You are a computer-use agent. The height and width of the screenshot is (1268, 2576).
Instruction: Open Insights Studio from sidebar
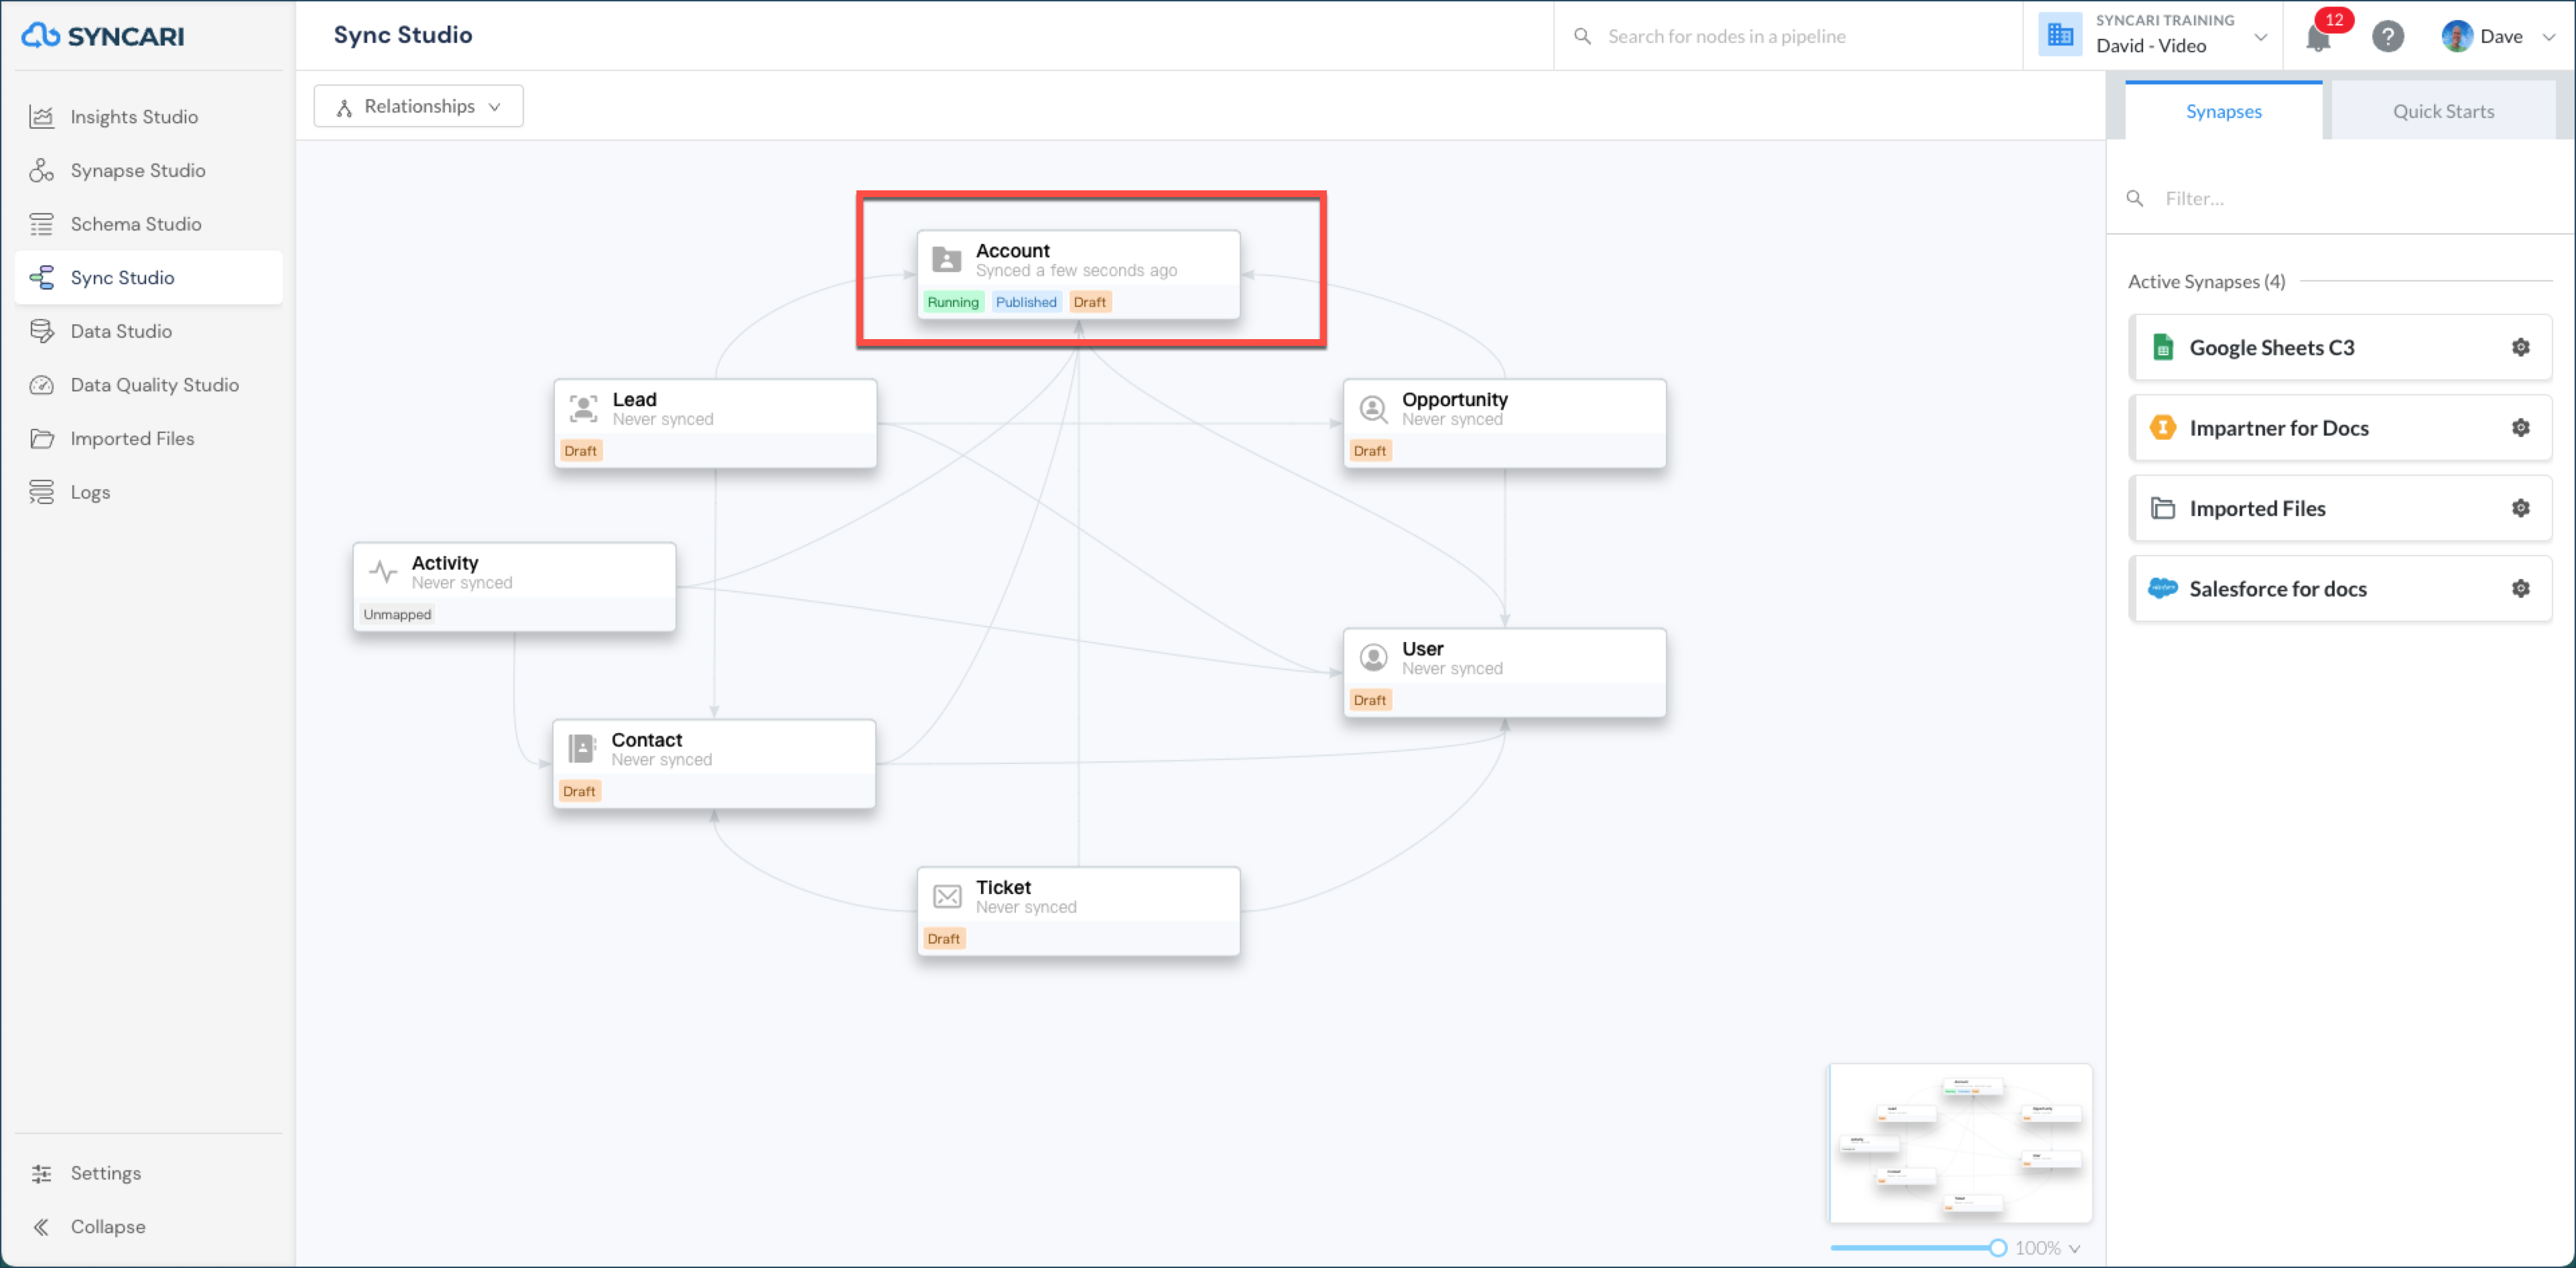(148, 117)
